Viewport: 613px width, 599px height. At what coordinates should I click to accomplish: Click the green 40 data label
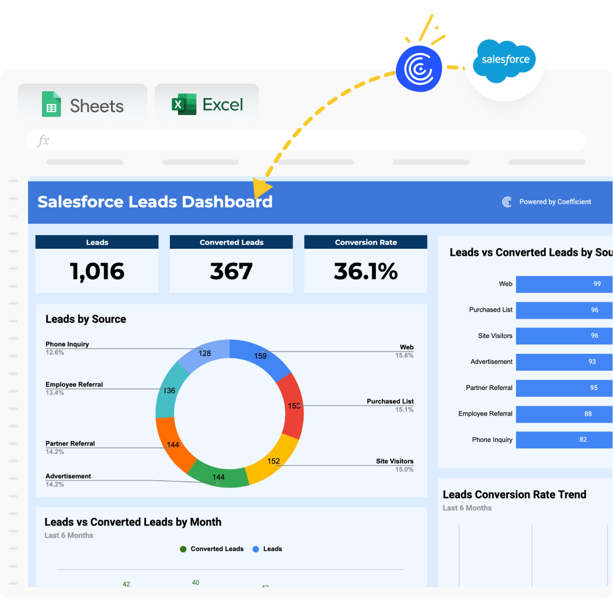click(x=196, y=583)
